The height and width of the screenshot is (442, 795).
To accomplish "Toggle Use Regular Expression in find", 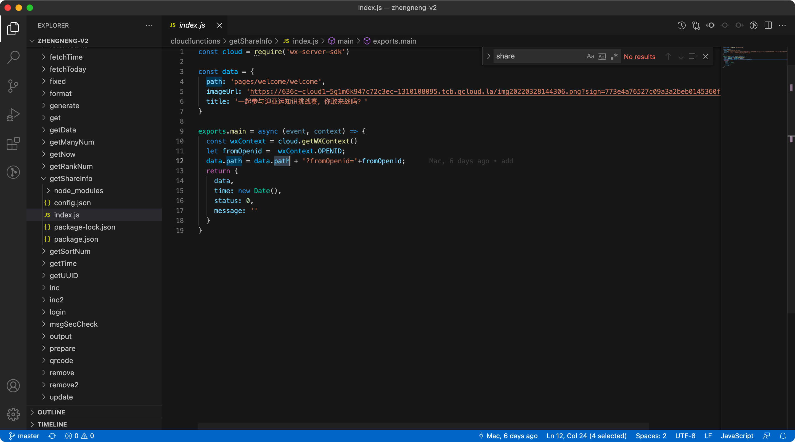I will (614, 56).
